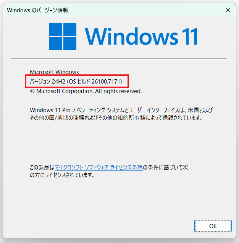This screenshot has width=239, height=243.
Task: Open the マイクロソフト ソフトウェア ライセンス条項 link
Action: [99, 167]
